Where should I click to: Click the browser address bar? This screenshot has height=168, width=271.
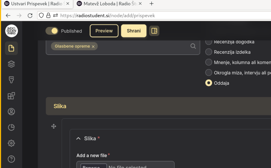coord(161,16)
